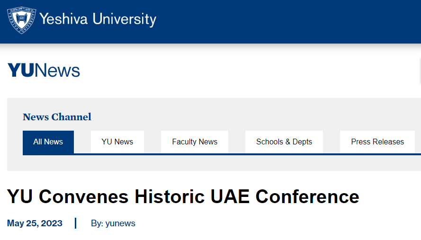This screenshot has height=240, width=421.
Task: Select the All News tab
Action: click(48, 142)
